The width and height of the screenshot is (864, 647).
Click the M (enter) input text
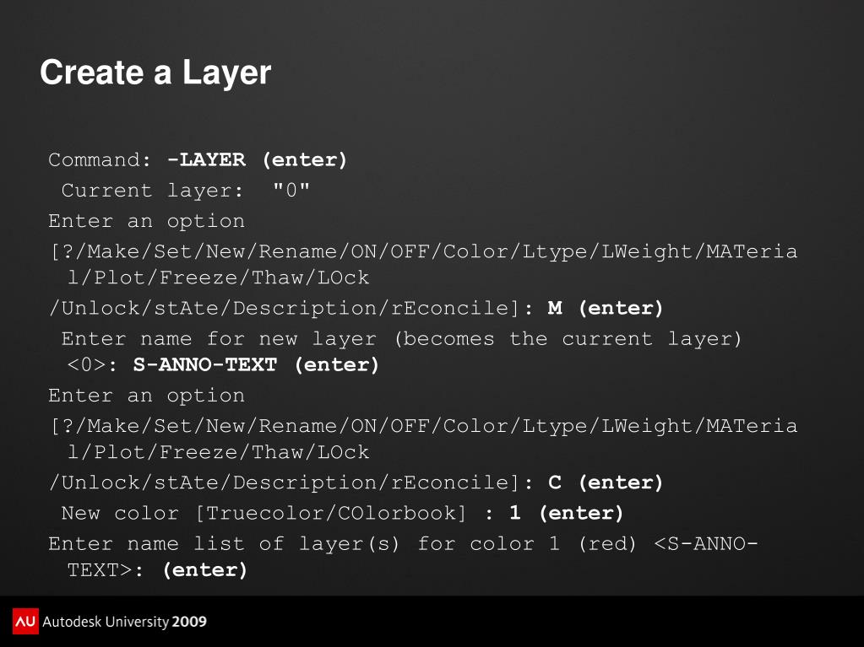pos(605,308)
